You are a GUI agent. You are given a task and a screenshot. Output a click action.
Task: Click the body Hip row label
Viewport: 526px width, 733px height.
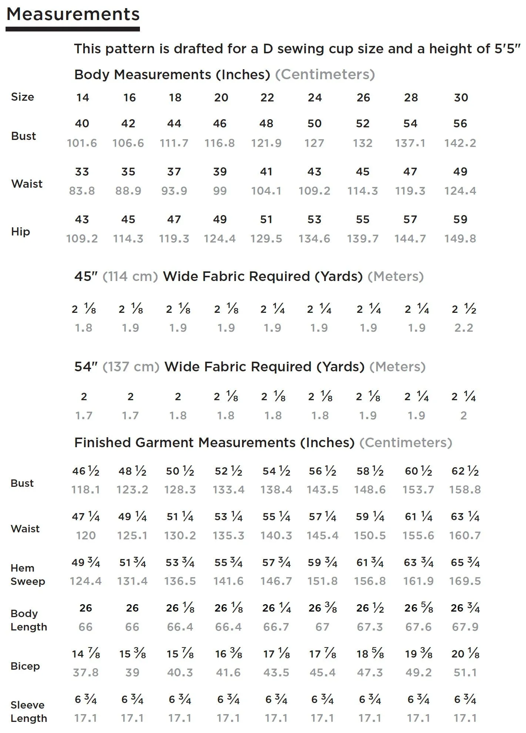tap(20, 231)
